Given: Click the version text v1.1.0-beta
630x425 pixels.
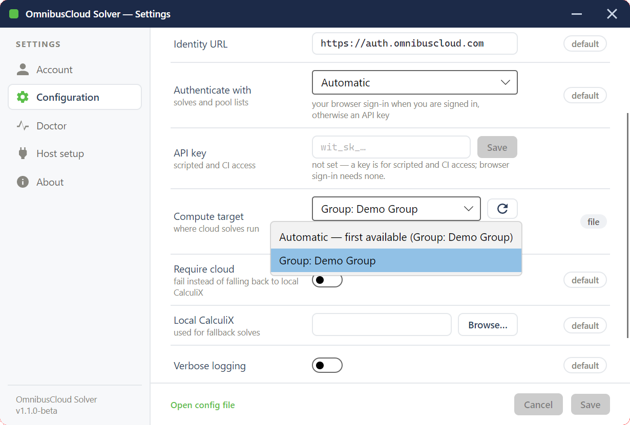Looking at the screenshot, I should (x=36, y=411).
